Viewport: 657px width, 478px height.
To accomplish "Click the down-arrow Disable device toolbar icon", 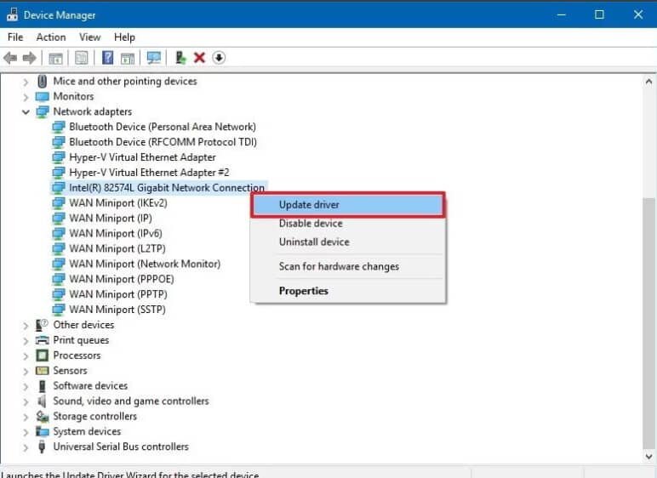I will [x=219, y=58].
